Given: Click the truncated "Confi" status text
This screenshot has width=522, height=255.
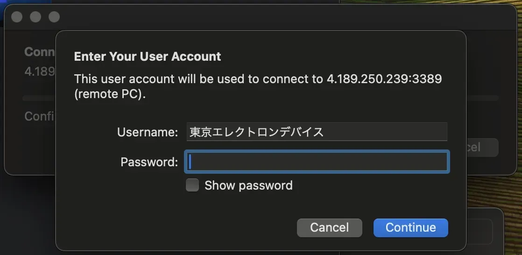Looking at the screenshot, I should [x=40, y=116].
